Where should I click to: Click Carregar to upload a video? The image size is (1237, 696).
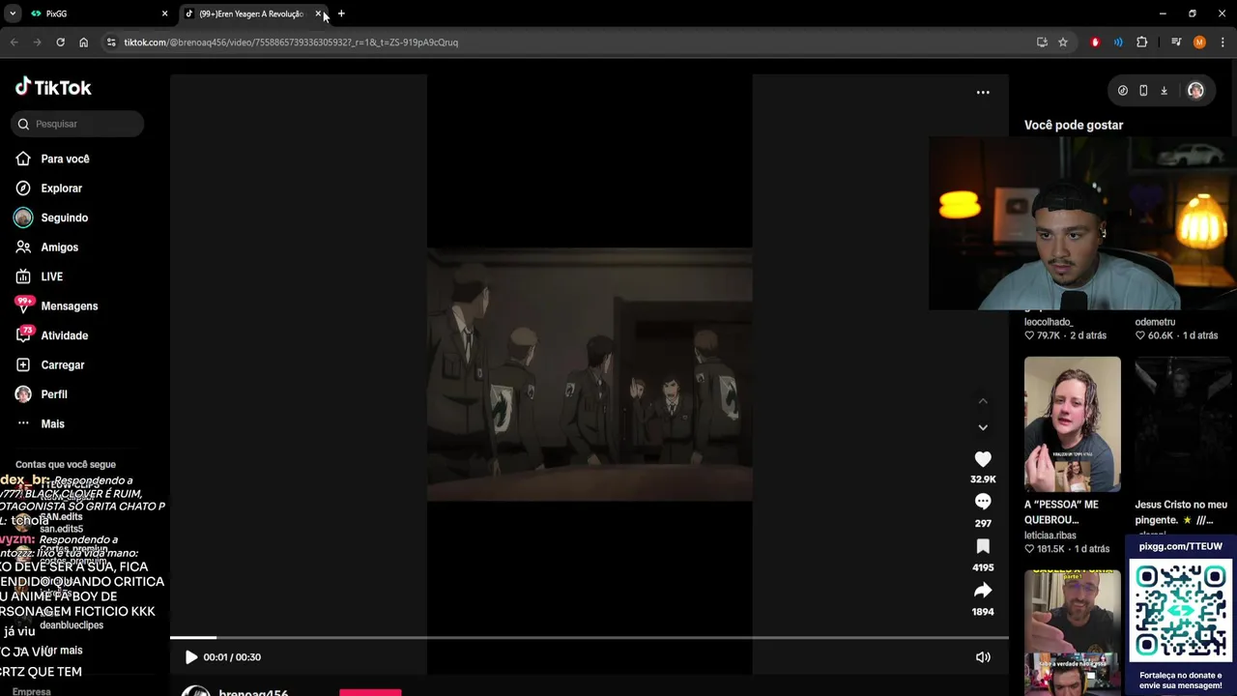tap(62, 365)
